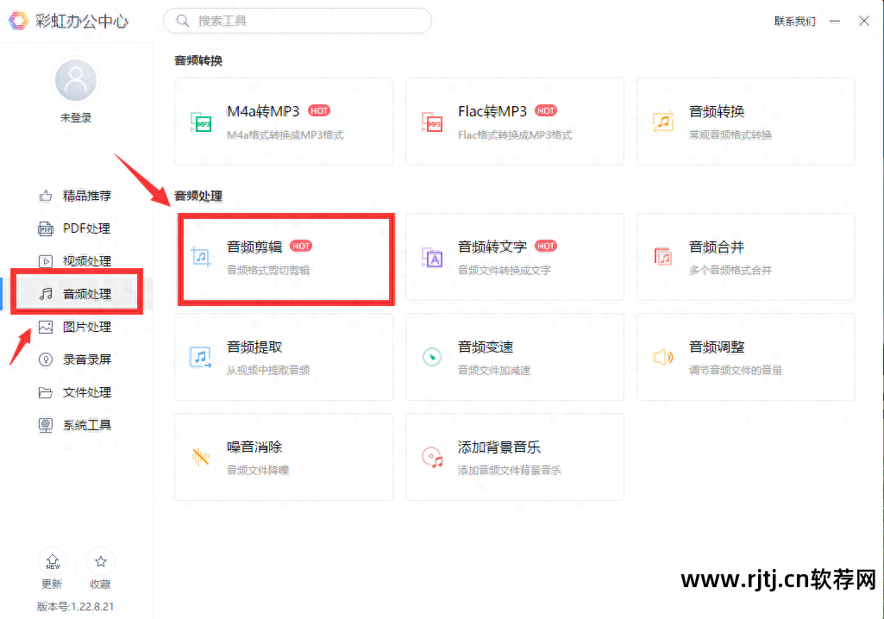884x619 pixels.
Task: Open the 音频提取 audio extraction tool
Action: pos(283,357)
